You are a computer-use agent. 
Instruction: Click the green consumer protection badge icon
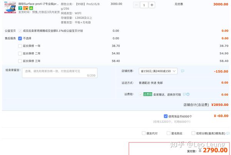coord(31,8)
